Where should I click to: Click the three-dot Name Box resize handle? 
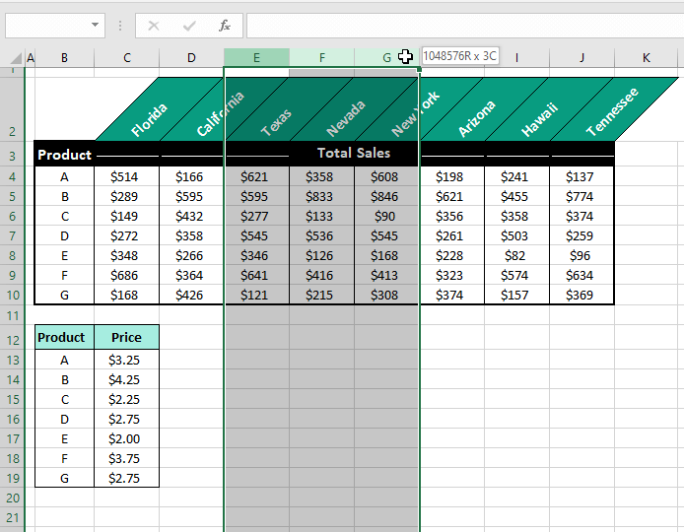[120, 26]
